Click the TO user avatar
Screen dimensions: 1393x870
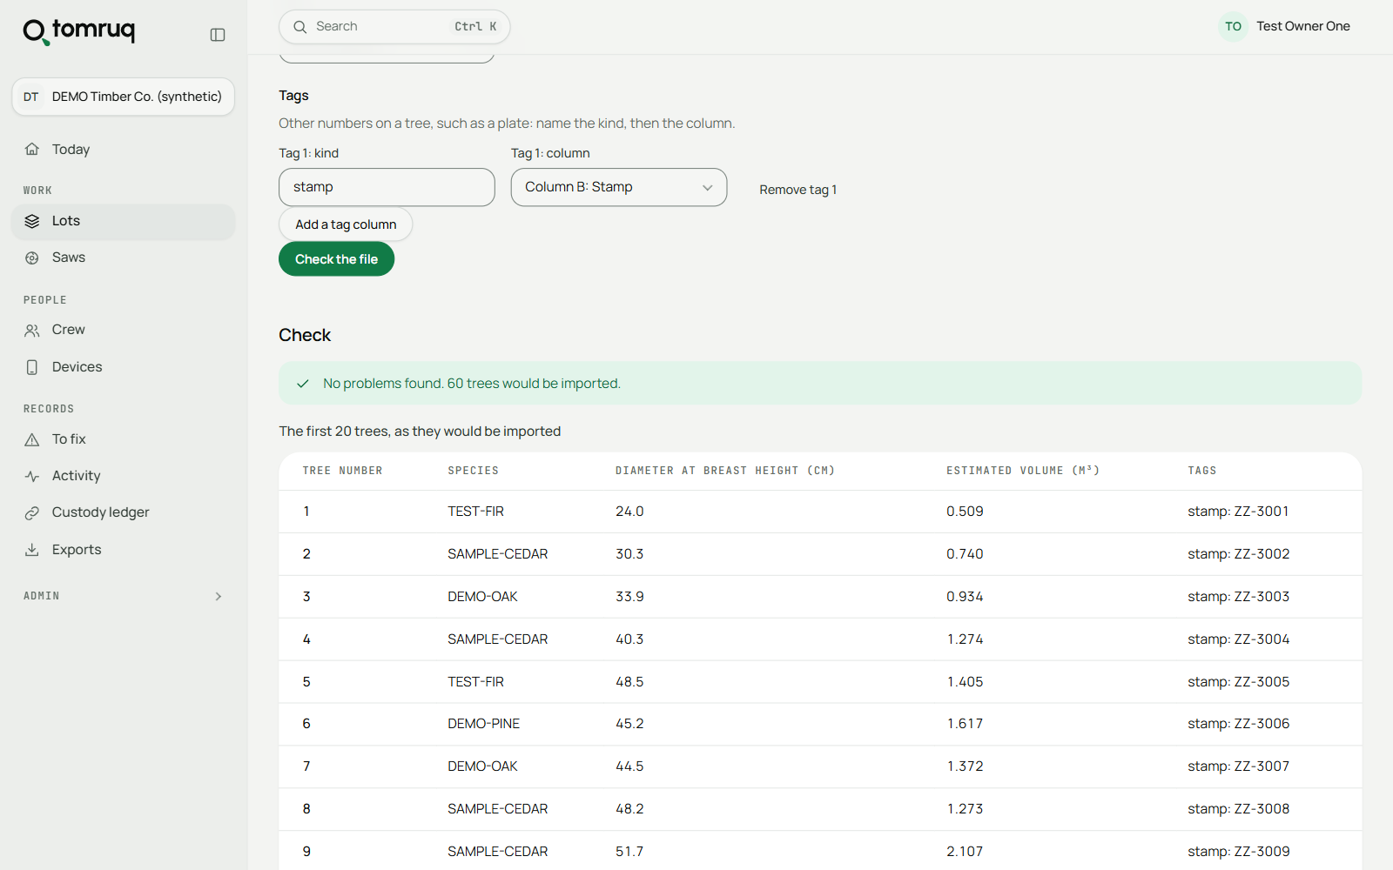[x=1233, y=27]
